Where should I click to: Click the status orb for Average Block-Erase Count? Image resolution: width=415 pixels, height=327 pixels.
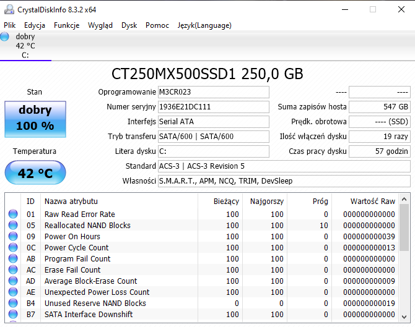click(13, 281)
